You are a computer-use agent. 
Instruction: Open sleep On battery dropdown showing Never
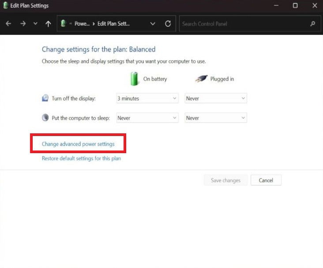tap(147, 118)
